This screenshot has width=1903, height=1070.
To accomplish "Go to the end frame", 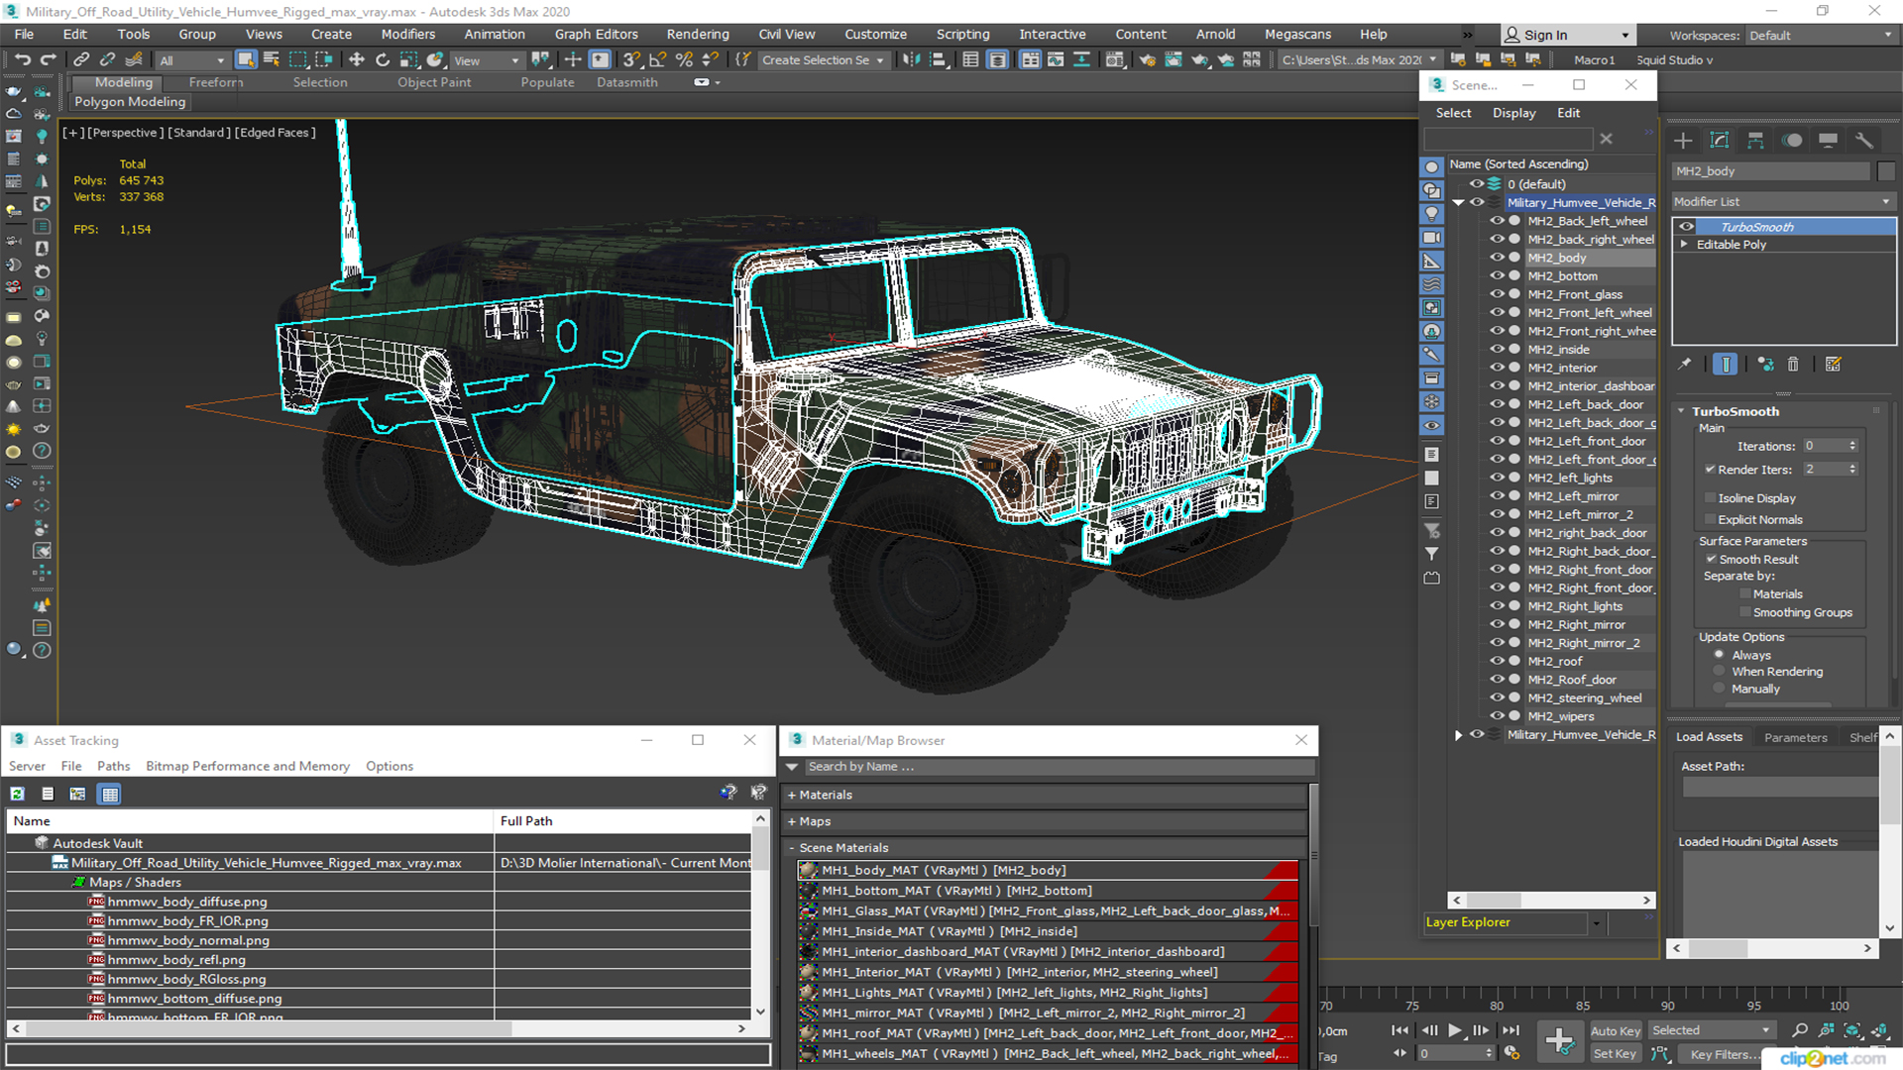I will 1510,1030.
